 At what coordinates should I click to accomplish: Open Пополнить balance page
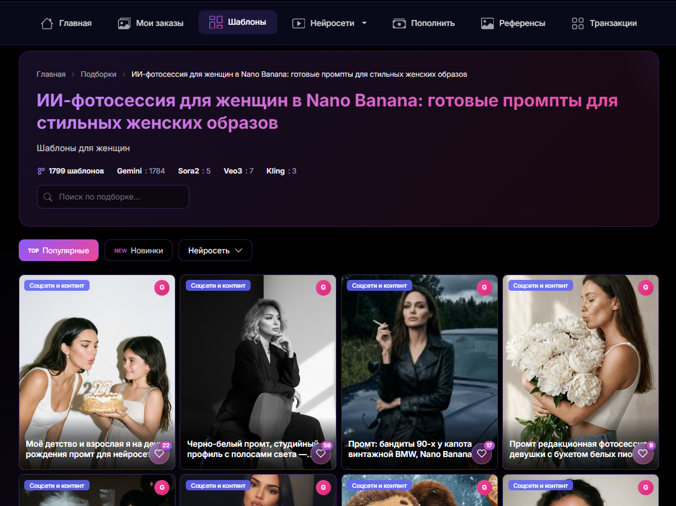click(424, 23)
